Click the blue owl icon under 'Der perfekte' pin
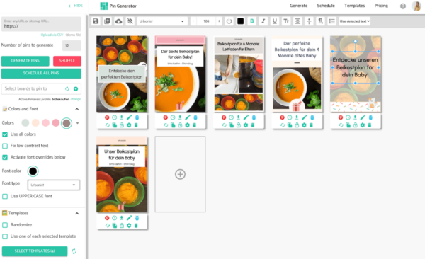 click(312, 117)
